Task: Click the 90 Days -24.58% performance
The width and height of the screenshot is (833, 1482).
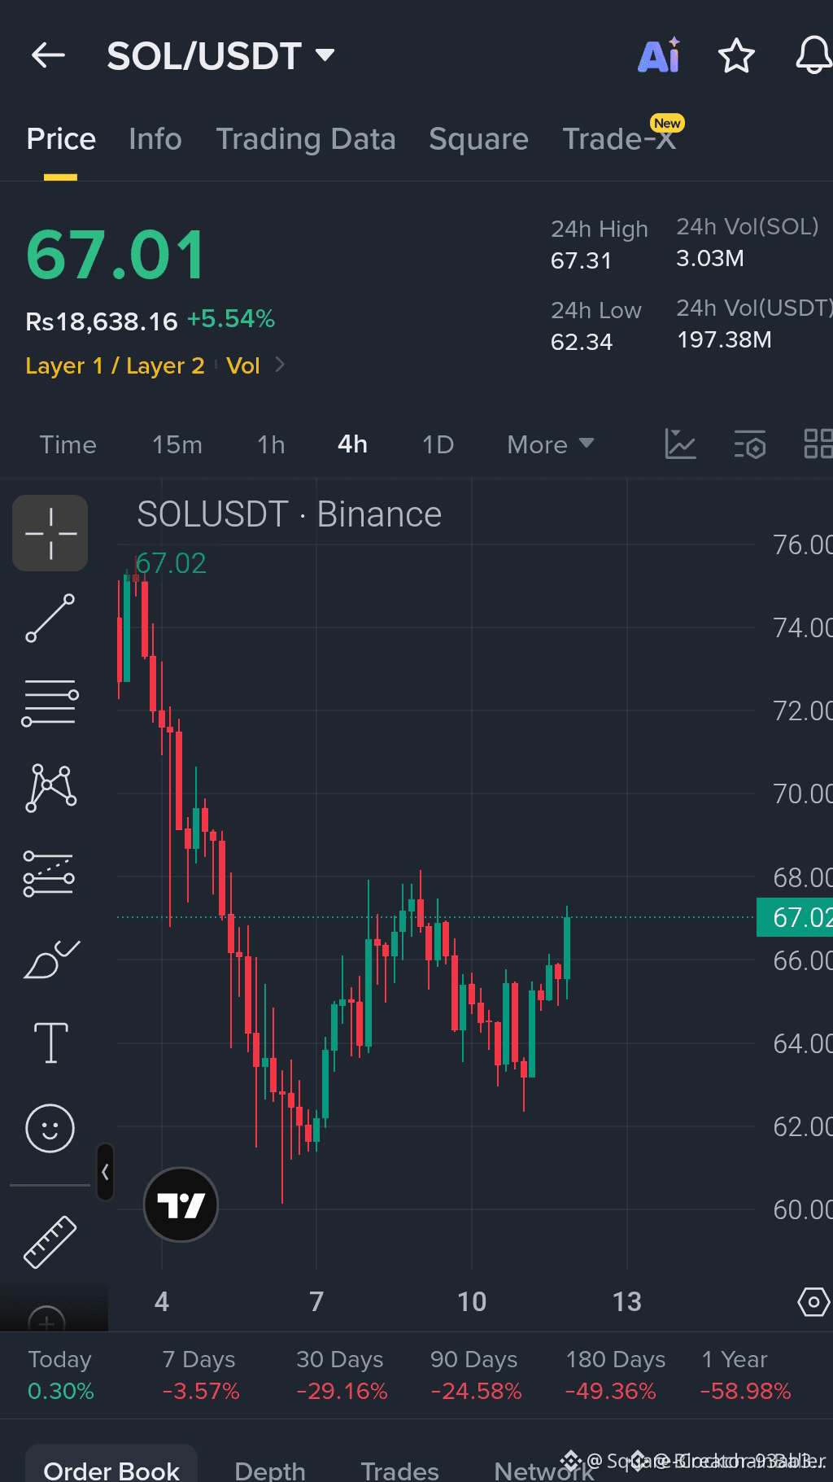Action: (x=476, y=1375)
